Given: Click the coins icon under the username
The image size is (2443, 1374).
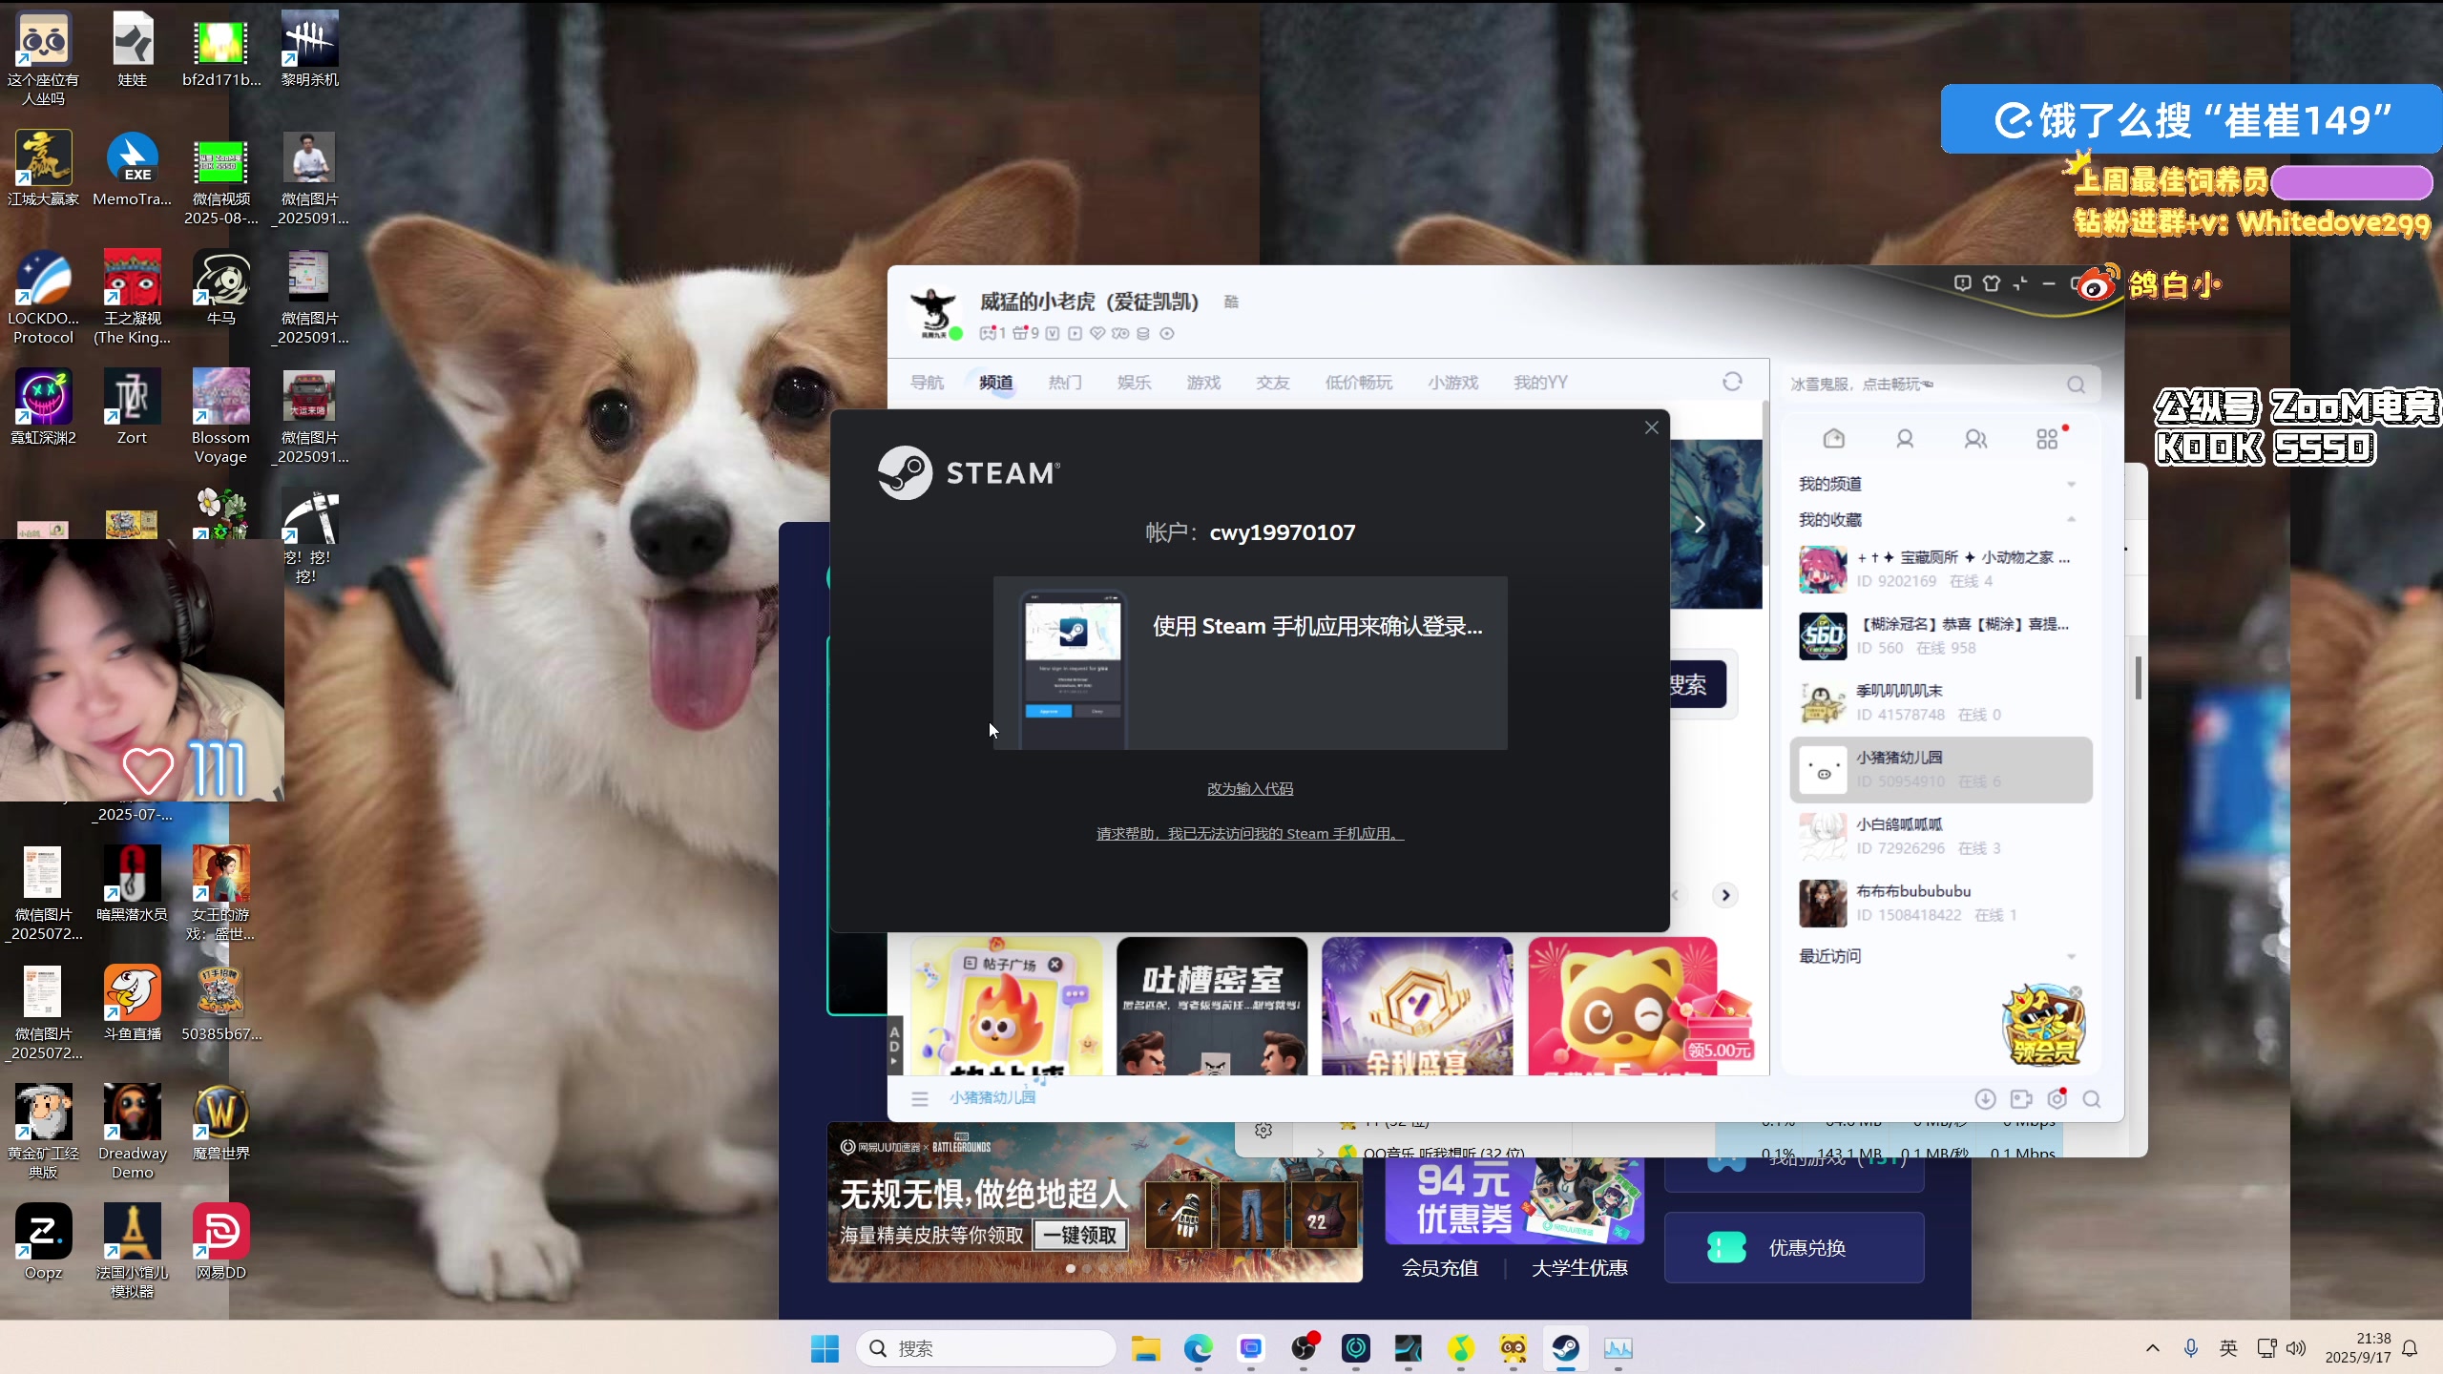Looking at the screenshot, I should point(1143,333).
